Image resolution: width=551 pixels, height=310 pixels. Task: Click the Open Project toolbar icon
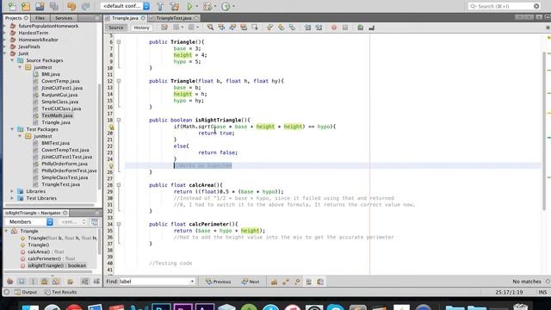[x=40, y=6]
